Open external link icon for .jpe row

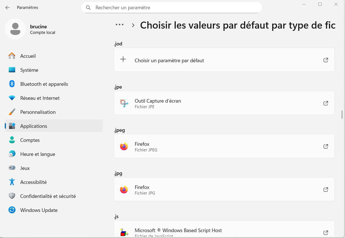pyautogui.click(x=326, y=103)
